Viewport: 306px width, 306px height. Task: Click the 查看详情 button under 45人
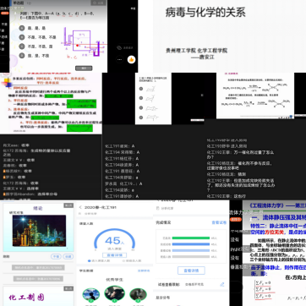pyautogui.click(x=114, y=255)
